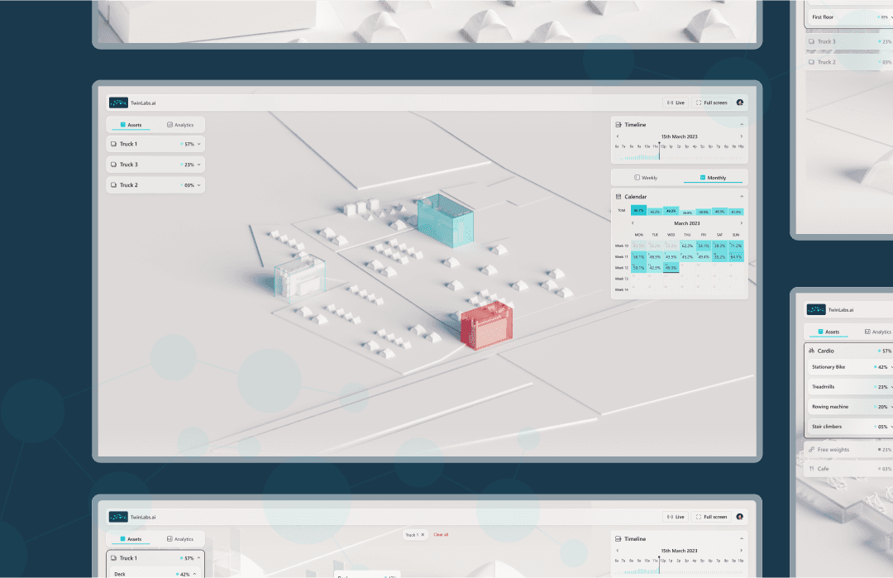Collapse the Timeline panel in the site map window

coord(742,124)
